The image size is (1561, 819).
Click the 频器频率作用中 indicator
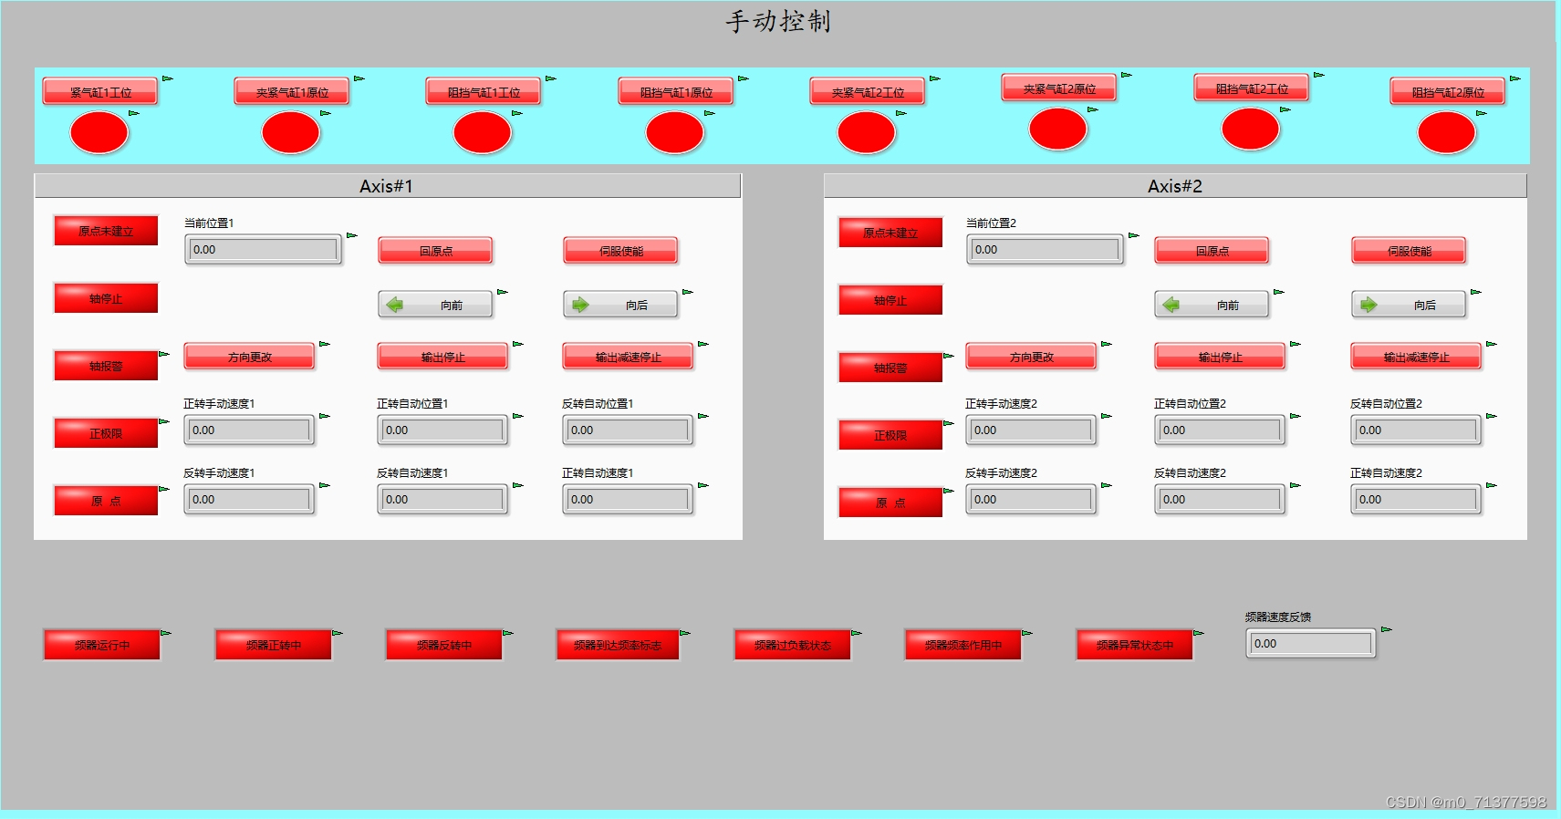coord(963,645)
